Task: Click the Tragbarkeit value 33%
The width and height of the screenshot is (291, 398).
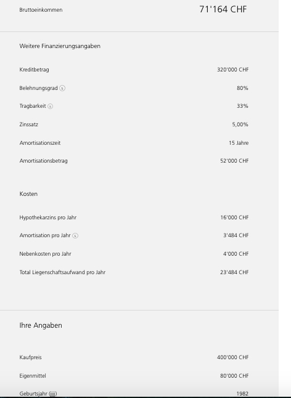Action: (242, 106)
